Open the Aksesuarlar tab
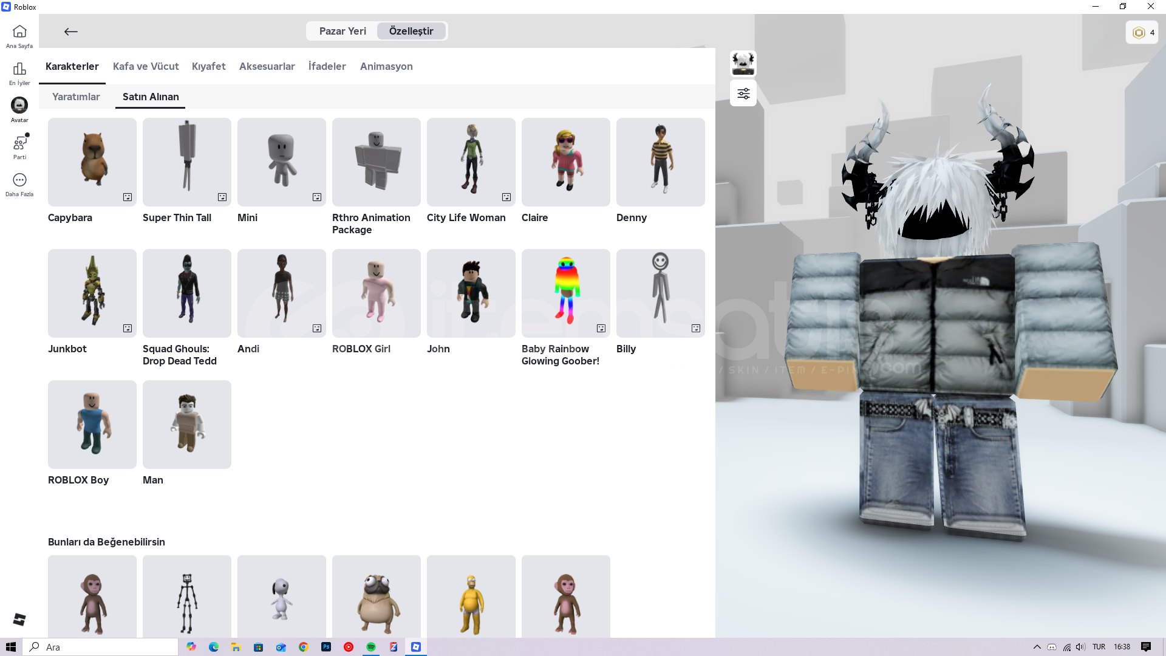The image size is (1166, 656). tap(267, 66)
